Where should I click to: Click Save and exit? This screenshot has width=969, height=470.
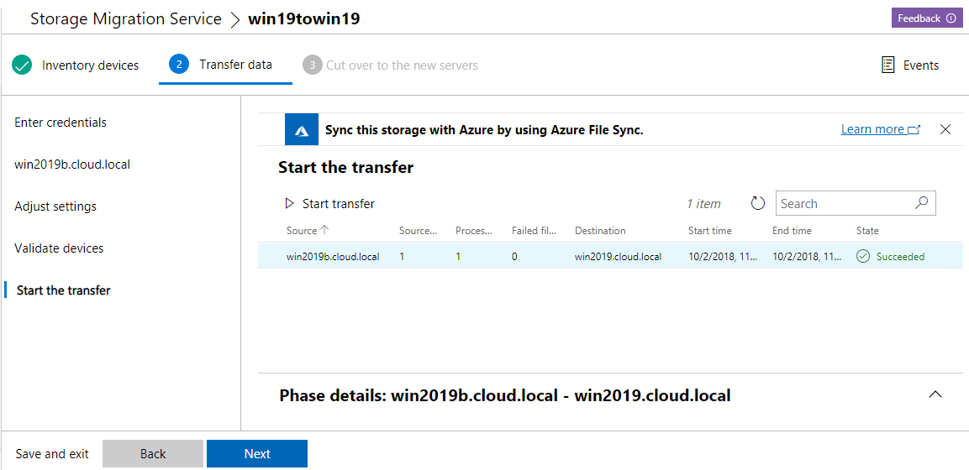point(52,454)
